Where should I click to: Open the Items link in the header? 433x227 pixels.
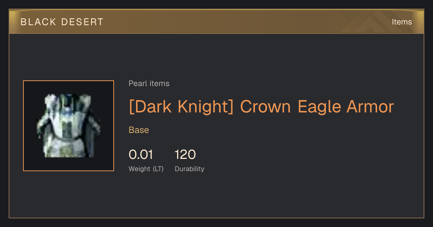(402, 22)
